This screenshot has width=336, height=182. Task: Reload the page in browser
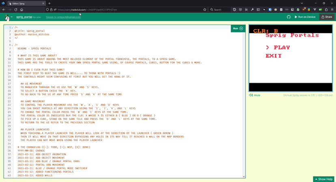point(15,10)
